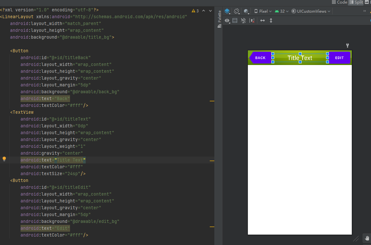Click the android:text="Title Text" attribute line
Viewport: 371px width, 245px height.
tap(53, 160)
